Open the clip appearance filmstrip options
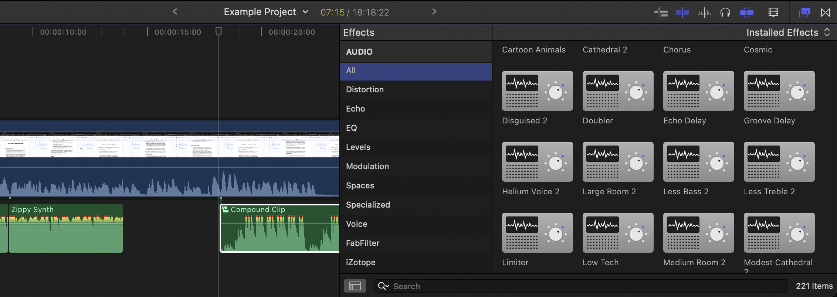837x297 pixels. [773, 13]
